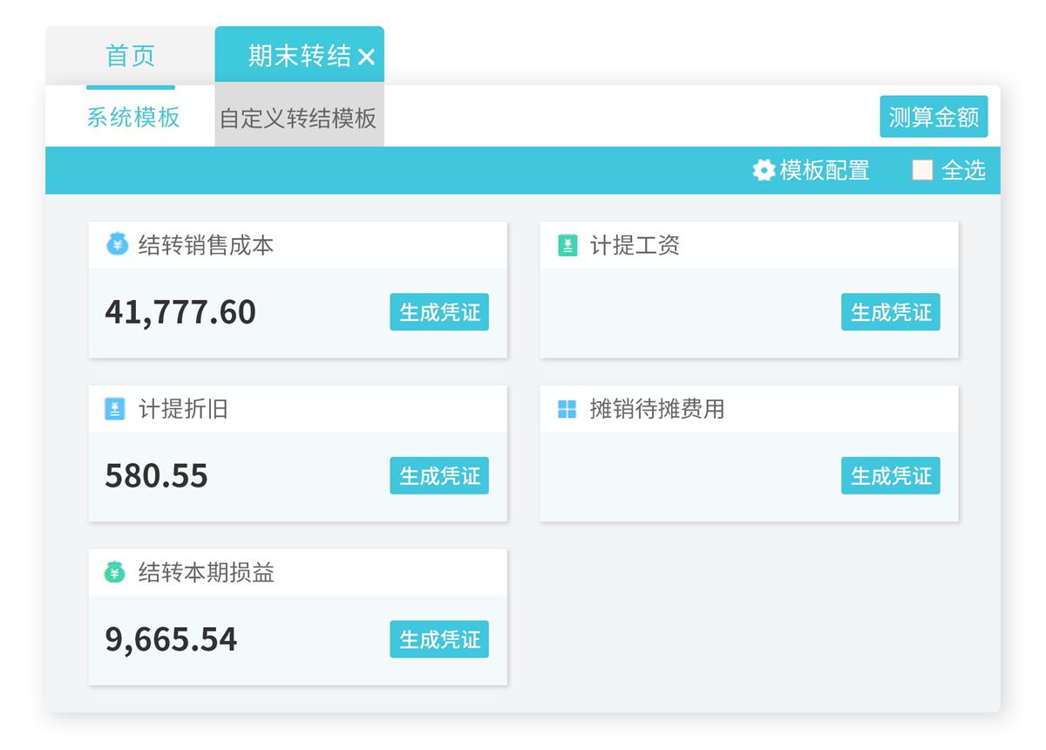
Task: Switch to the 自定义转结模板 sub-tab
Action: [298, 118]
